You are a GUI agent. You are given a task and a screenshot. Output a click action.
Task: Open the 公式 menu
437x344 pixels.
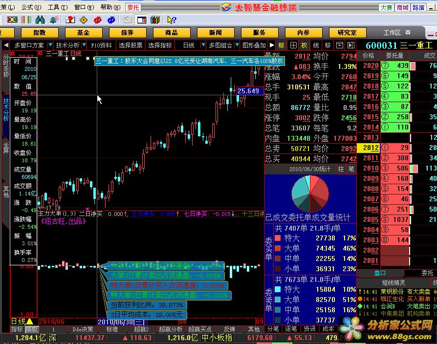(x=31, y=7)
